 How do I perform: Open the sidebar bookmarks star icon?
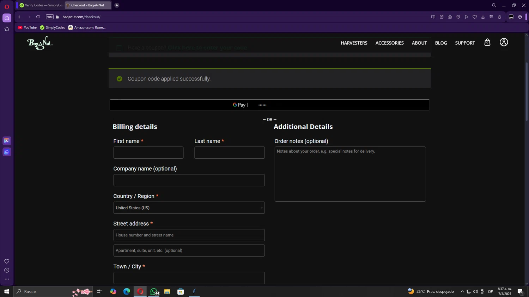[7, 29]
